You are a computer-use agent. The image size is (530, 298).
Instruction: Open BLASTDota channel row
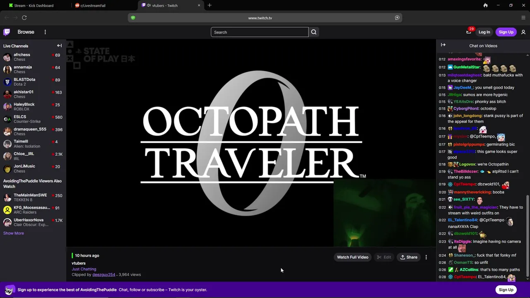click(33, 82)
